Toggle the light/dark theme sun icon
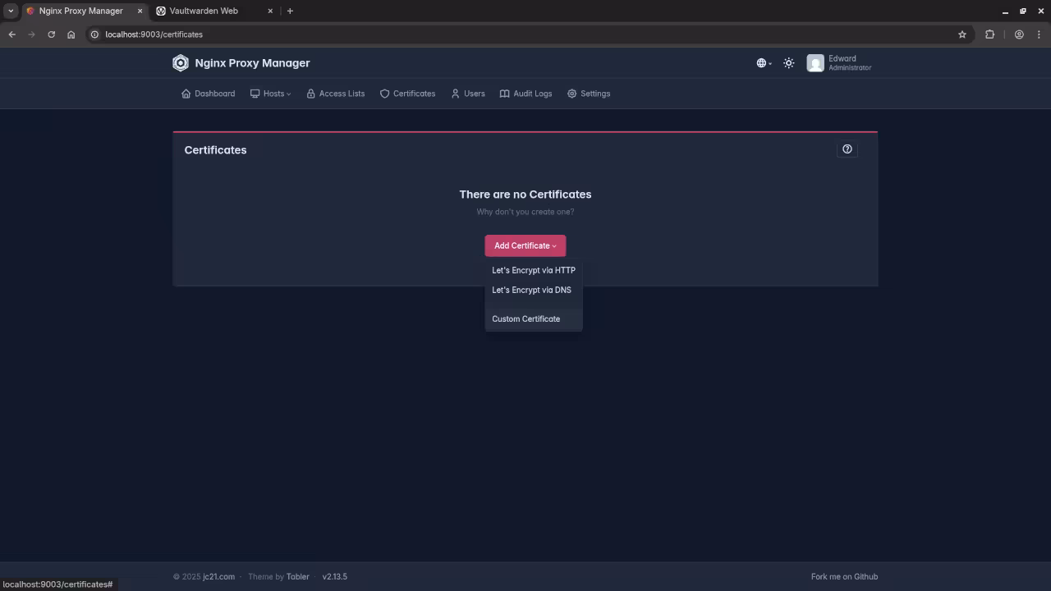 pos(788,62)
